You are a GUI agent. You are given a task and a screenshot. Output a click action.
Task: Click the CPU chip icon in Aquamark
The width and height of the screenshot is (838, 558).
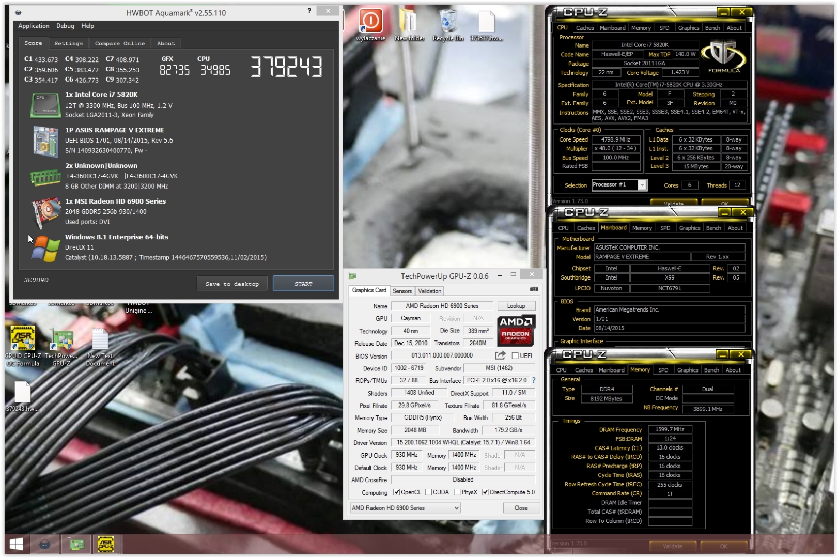click(x=45, y=105)
